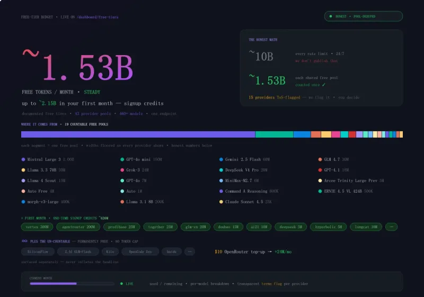This screenshot has height=297, width=424.
Task: Click the Arcee Trinity Large Prev entry
Action: (x=351, y=181)
